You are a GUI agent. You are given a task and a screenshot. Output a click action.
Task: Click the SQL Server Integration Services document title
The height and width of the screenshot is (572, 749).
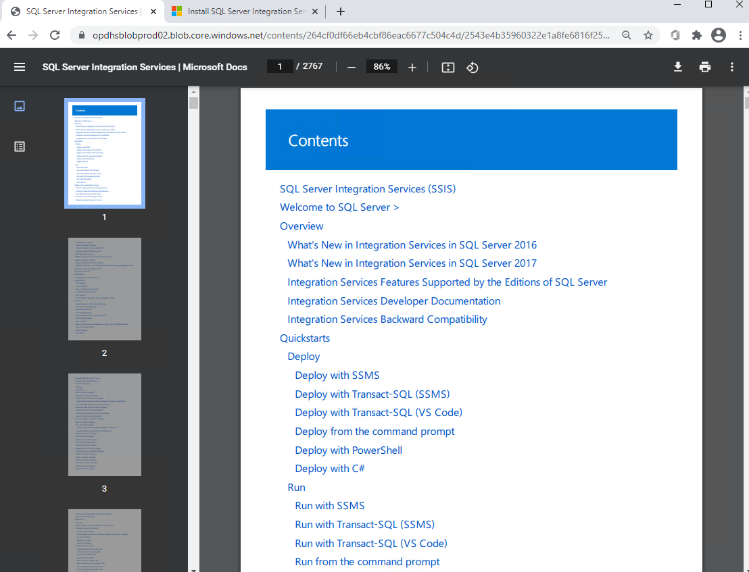point(145,68)
